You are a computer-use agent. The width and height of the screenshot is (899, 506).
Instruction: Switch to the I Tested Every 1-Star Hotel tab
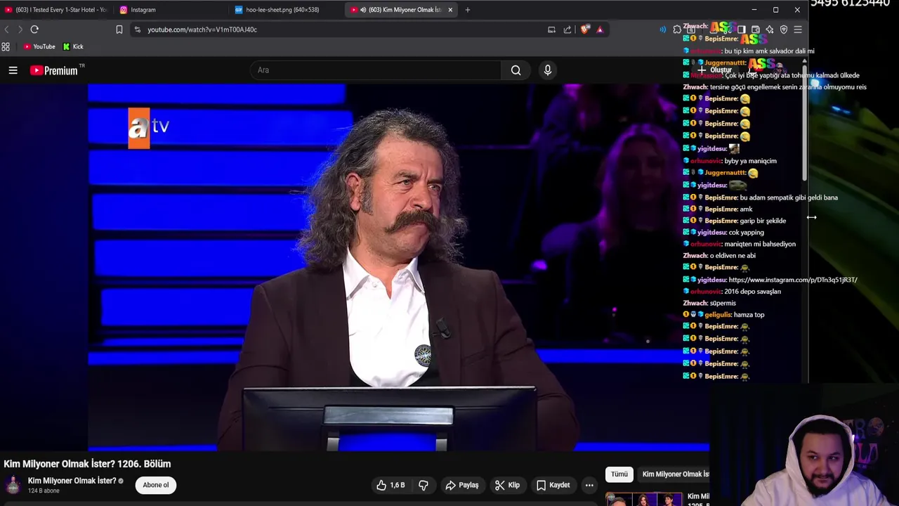56,10
